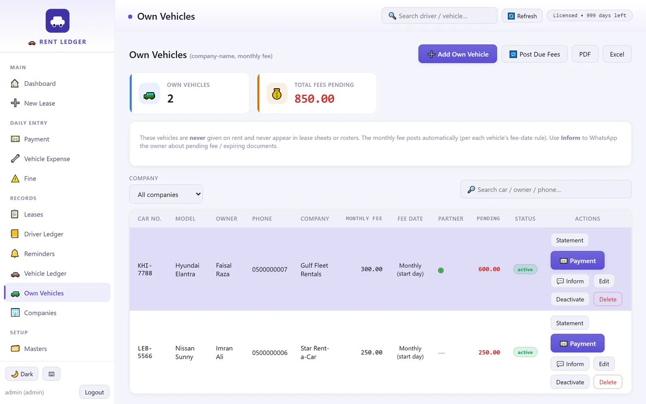
Task: Export list to Excel
Action: click(617, 54)
